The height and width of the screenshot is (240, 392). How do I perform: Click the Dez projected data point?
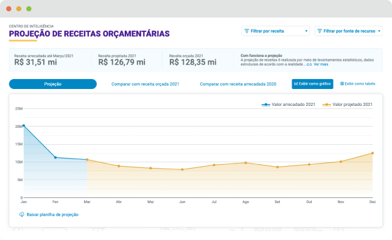[x=373, y=153]
